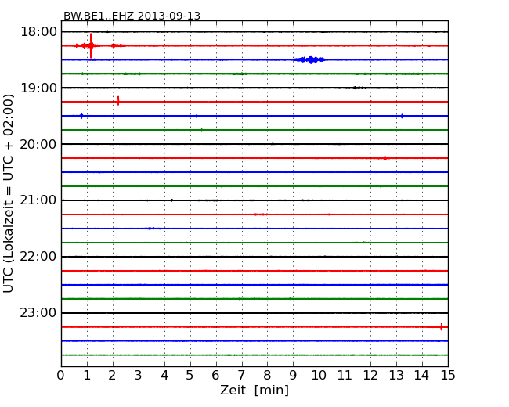Click the x-axis tick label 15
This screenshot has height=407, width=509.
(448, 375)
